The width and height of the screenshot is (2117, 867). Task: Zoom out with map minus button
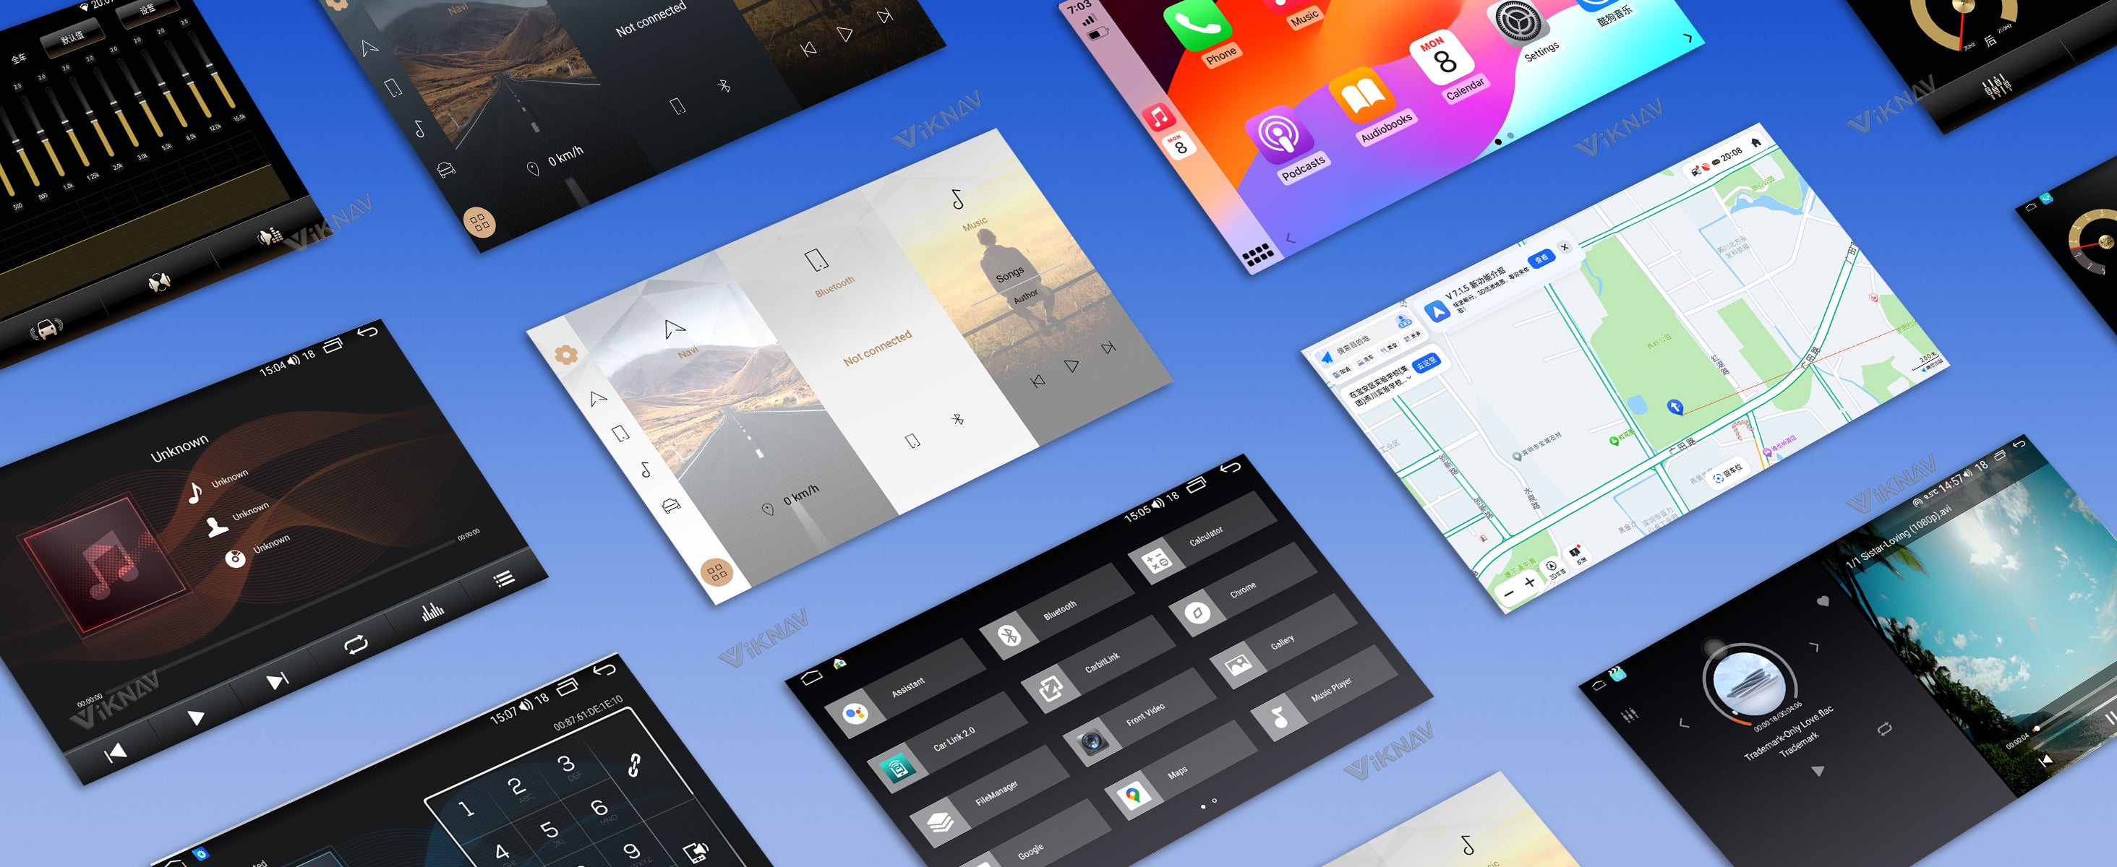1509,592
